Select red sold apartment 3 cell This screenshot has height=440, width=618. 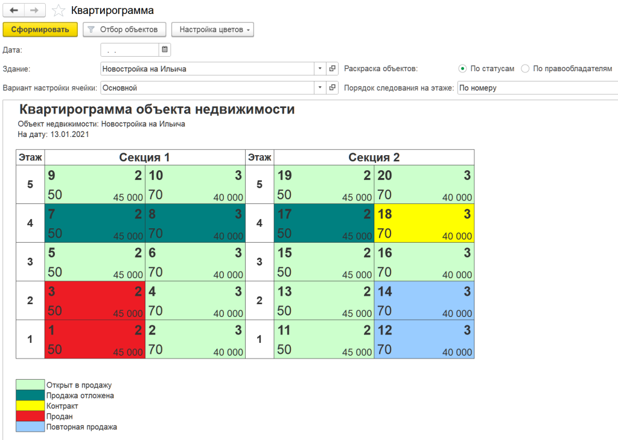pyautogui.click(x=95, y=301)
